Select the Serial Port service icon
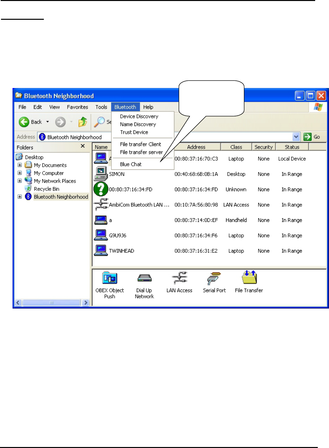The image size is (329, 448). tap(214, 278)
